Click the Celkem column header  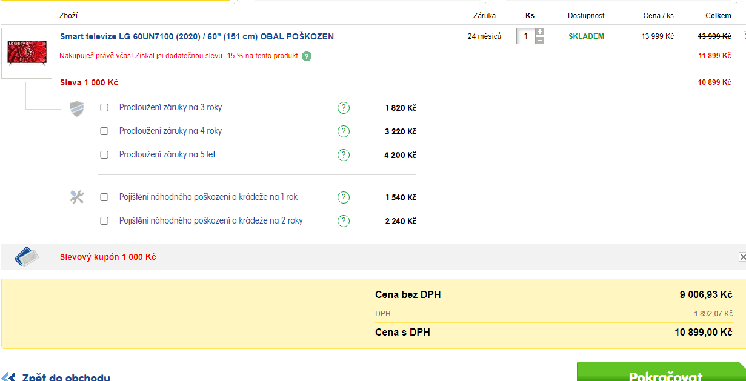click(718, 16)
